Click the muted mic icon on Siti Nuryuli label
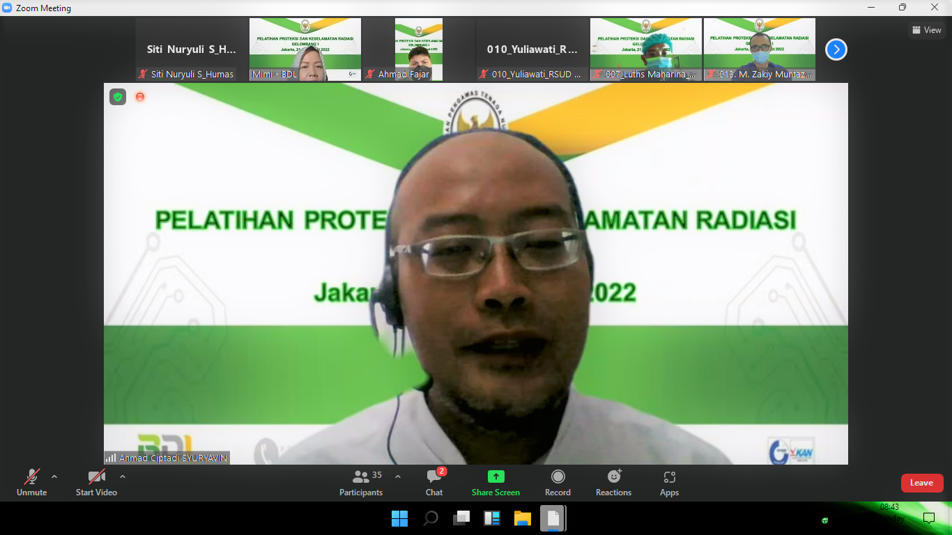Image resolution: width=952 pixels, height=535 pixels. 143,74
